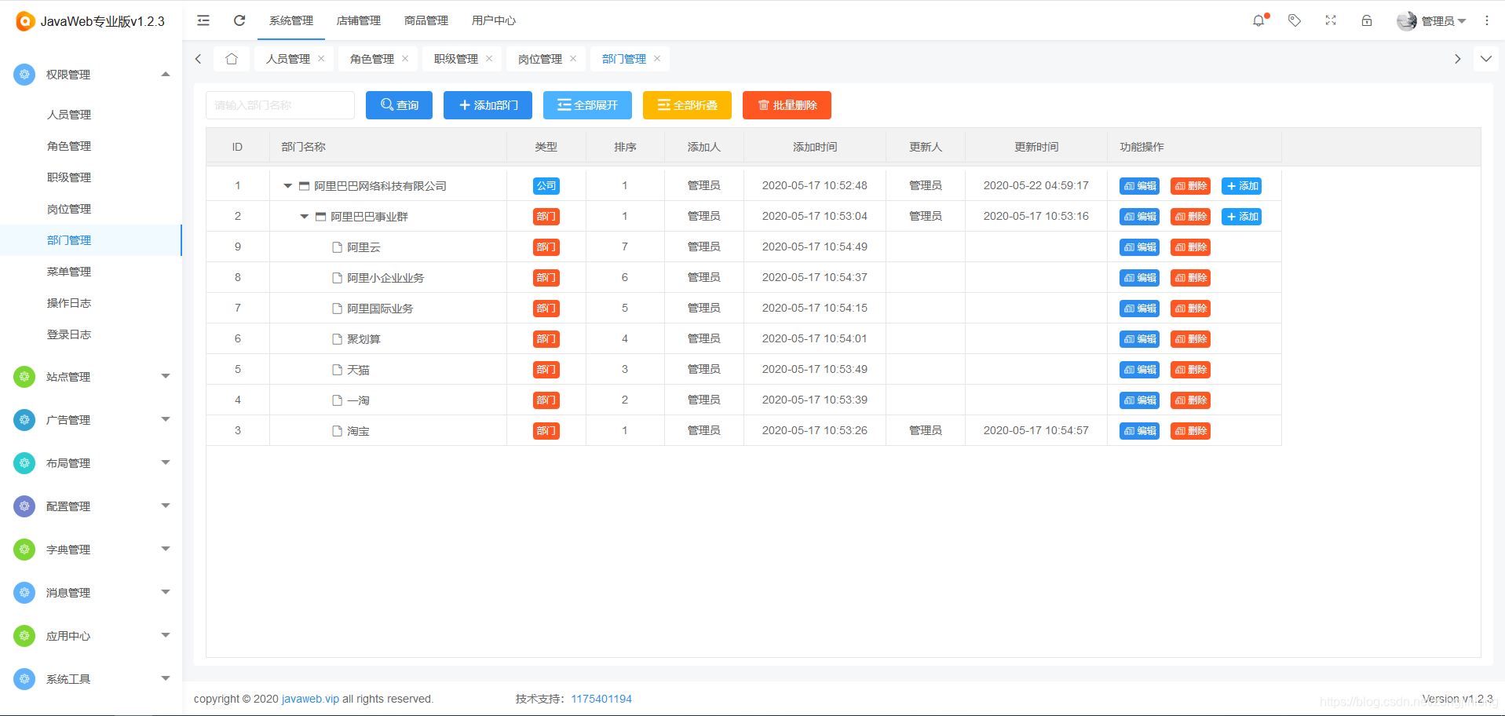The image size is (1505, 716).
Task: Toggle fullscreen with the expand arrows icon
Action: [1331, 20]
